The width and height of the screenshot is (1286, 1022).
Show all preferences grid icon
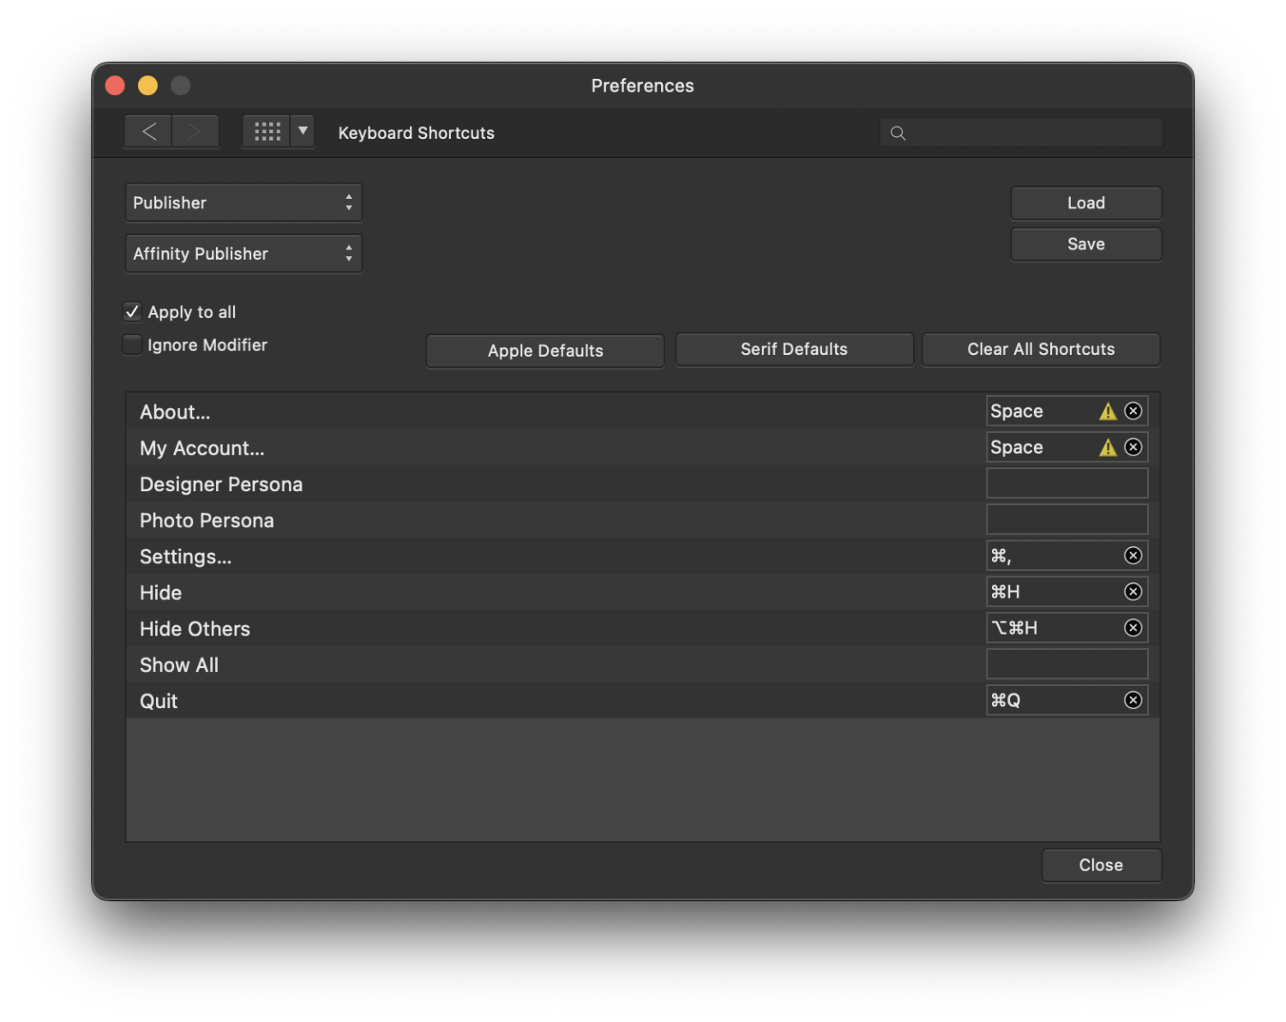click(x=267, y=131)
